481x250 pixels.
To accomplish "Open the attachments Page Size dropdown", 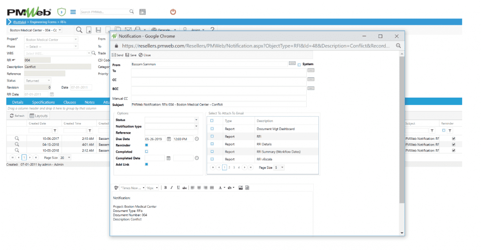I will 282,167.
